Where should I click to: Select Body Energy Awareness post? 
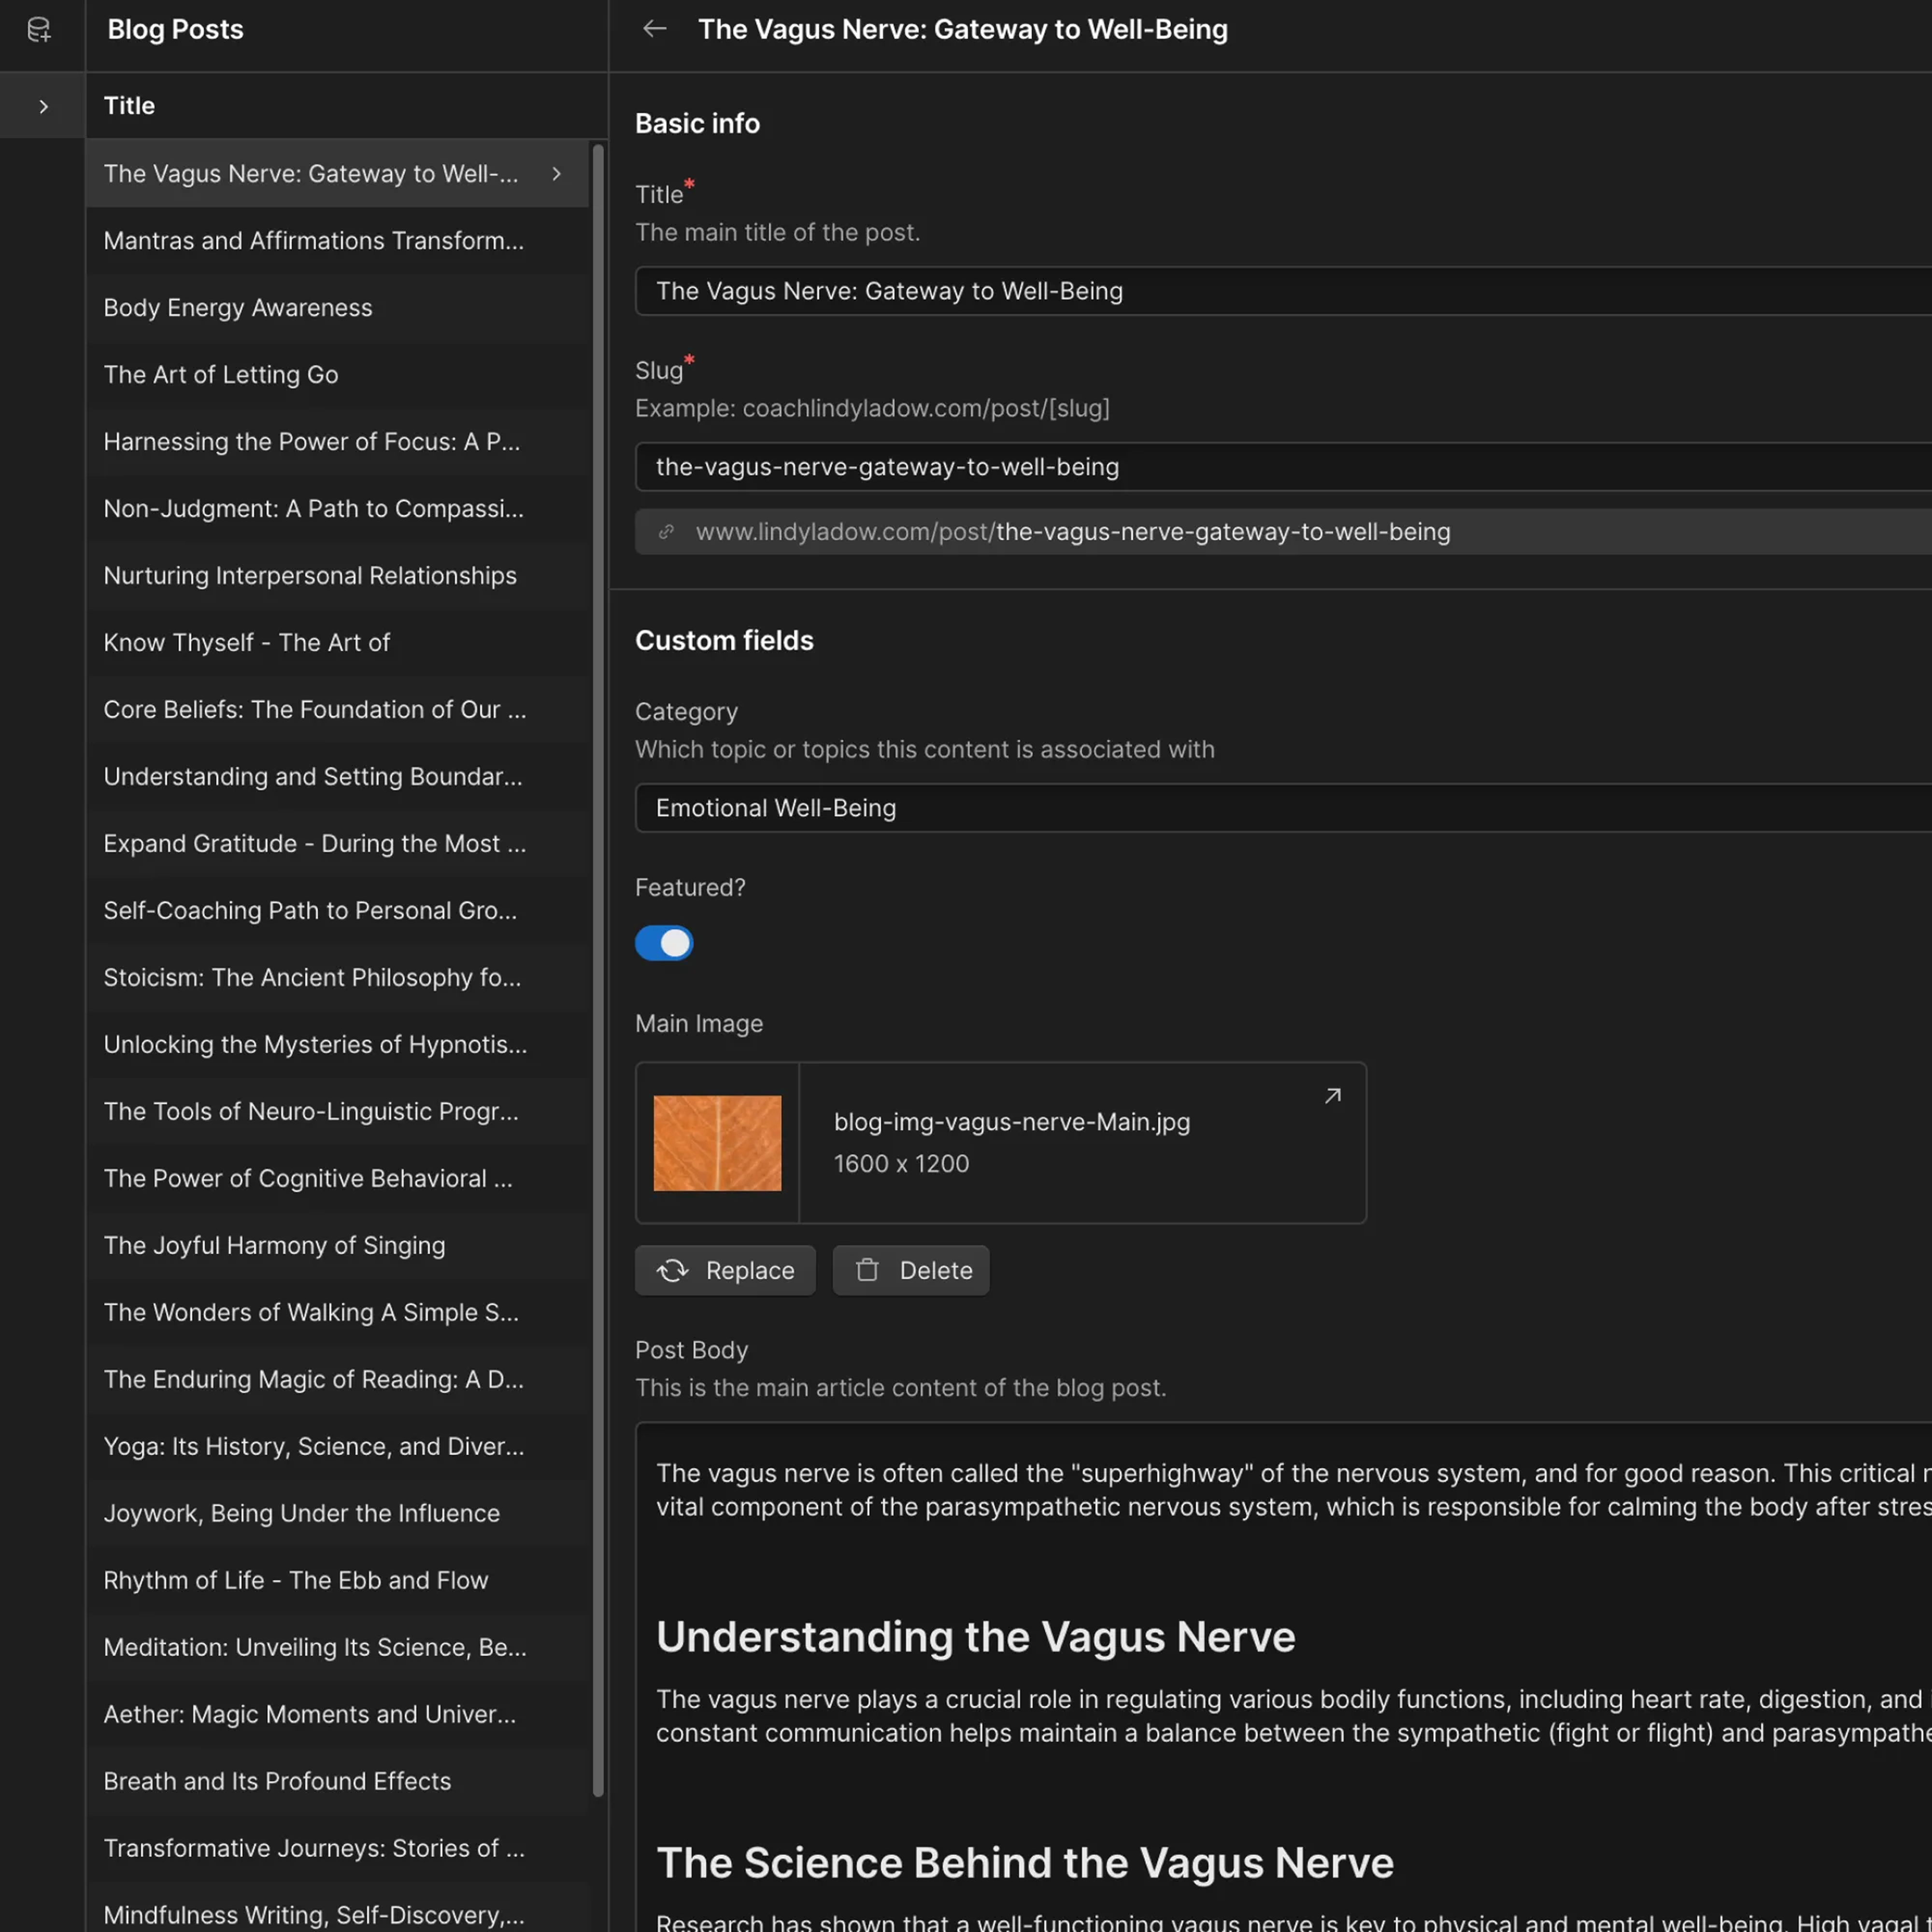pyautogui.click(x=337, y=308)
